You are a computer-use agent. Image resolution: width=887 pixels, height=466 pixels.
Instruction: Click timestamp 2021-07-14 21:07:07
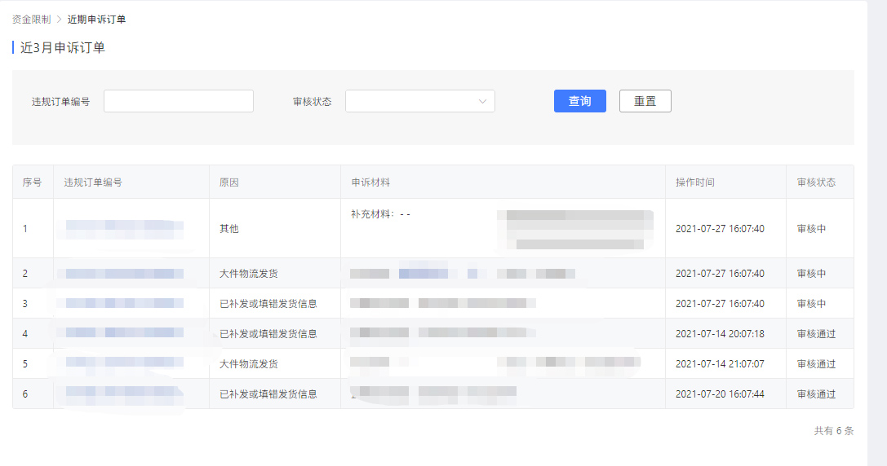click(x=720, y=364)
